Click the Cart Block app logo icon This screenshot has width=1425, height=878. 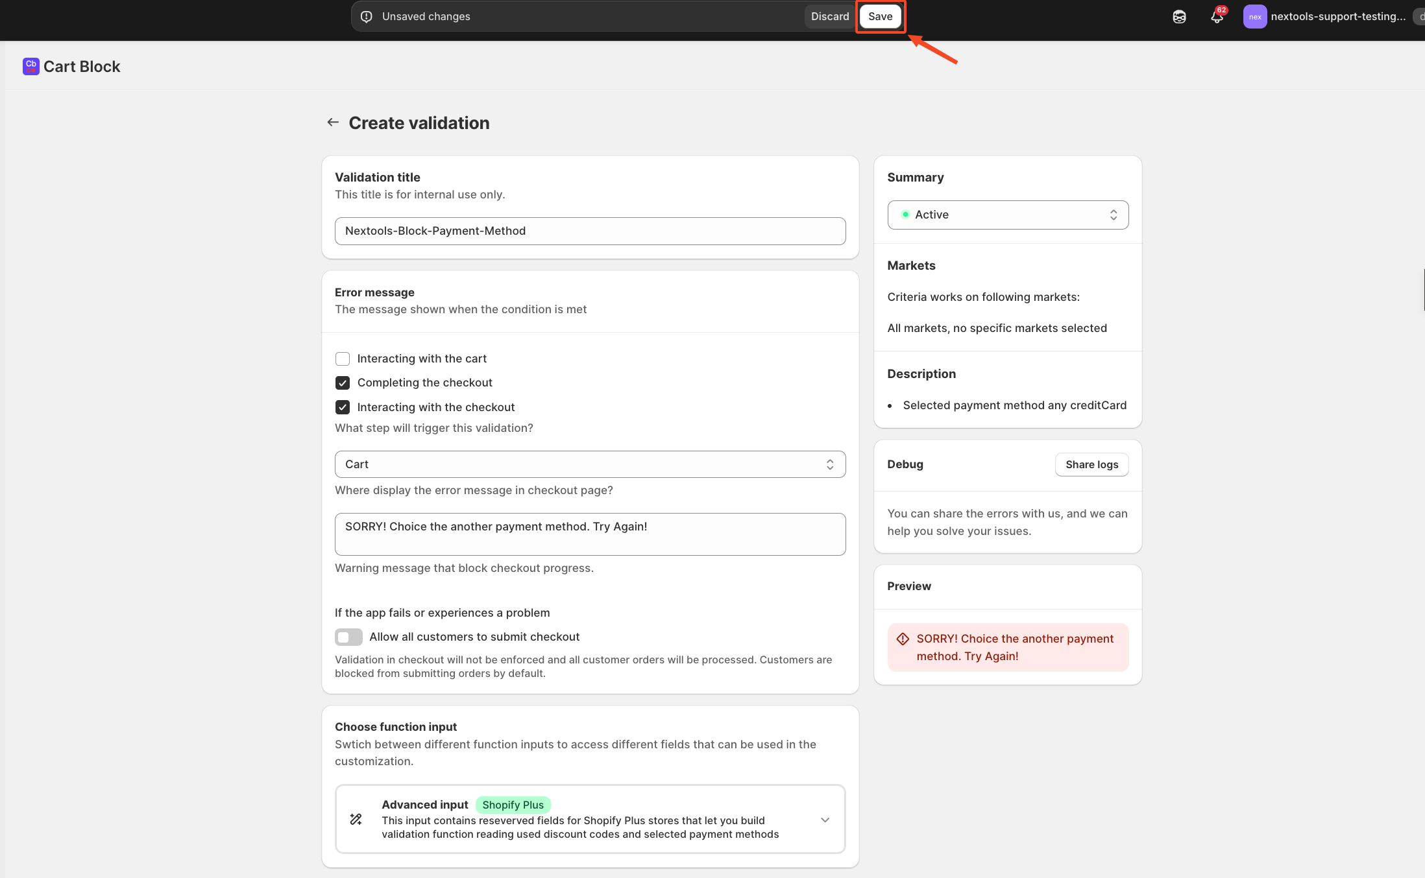30,66
